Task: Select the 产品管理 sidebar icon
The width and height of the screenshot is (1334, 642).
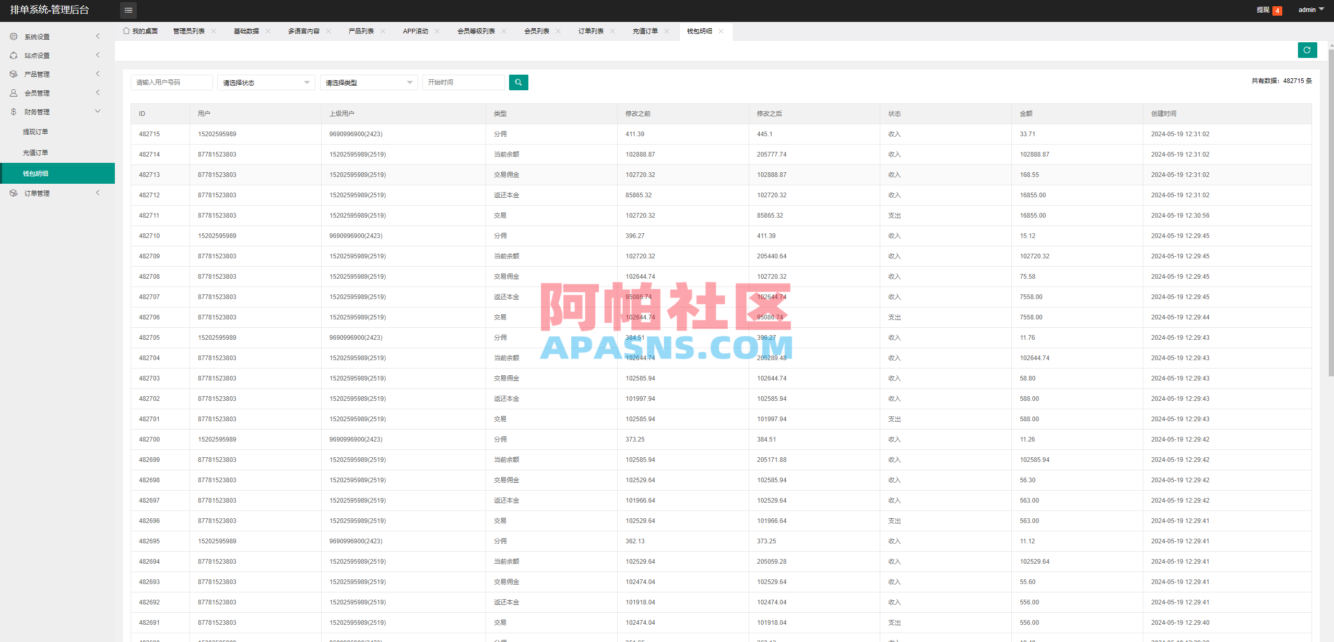Action: pos(13,74)
